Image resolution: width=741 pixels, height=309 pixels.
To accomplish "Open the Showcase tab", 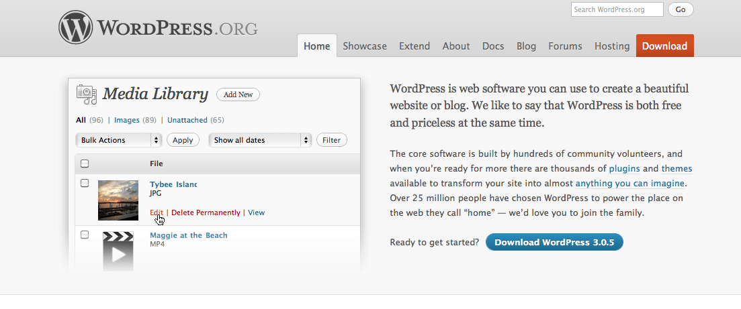I will (x=365, y=46).
